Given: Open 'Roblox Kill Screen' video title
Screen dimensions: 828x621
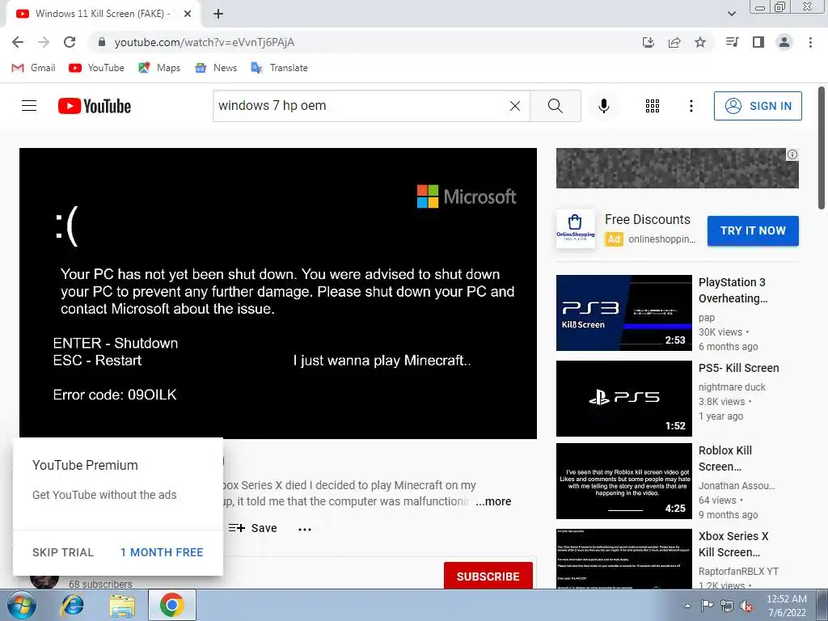Looking at the screenshot, I should tap(725, 458).
